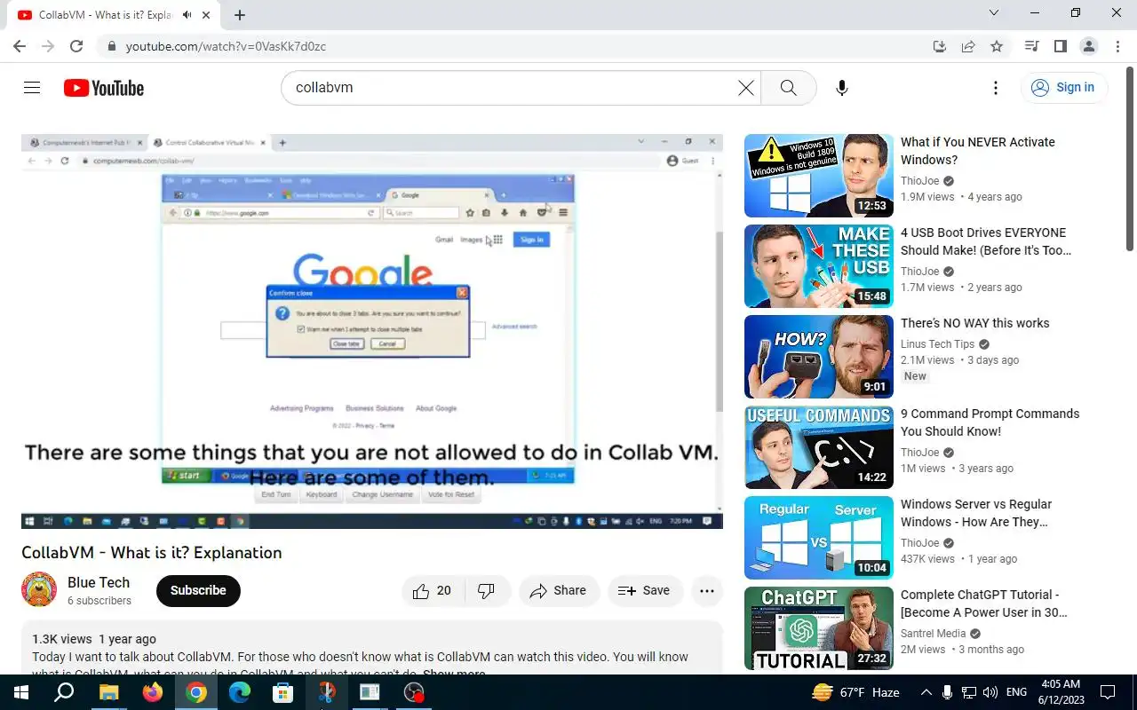Viewport: 1137px width, 710px height.
Task: Go back with the browser back arrow
Action: 20,46
